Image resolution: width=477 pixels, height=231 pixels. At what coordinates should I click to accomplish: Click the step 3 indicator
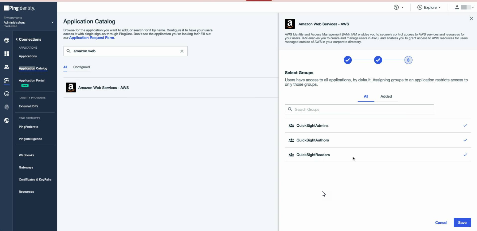click(x=408, y=60)
